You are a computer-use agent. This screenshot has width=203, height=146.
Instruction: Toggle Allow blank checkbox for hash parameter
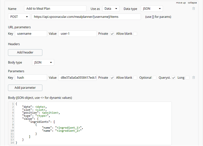[x=135, y=78]
